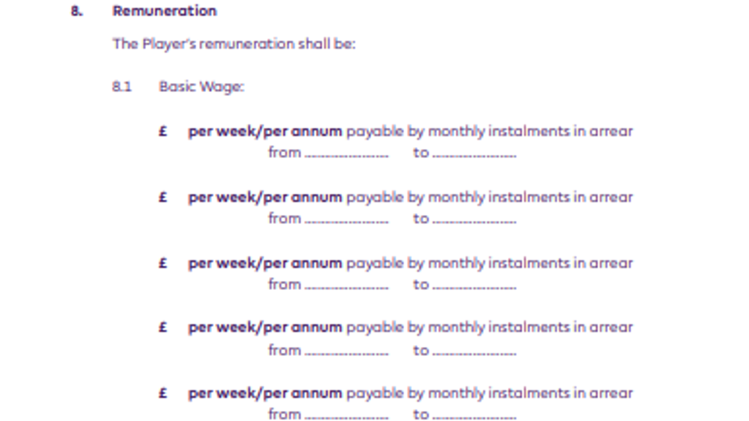
Task: Click the second wage entry's "to" date blank
Action: (474, 219)
